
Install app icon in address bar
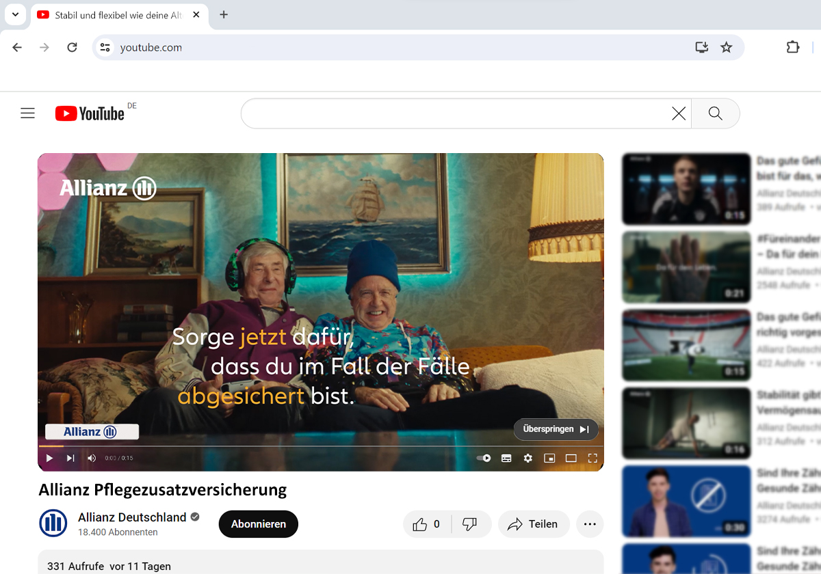pos(701,47)
